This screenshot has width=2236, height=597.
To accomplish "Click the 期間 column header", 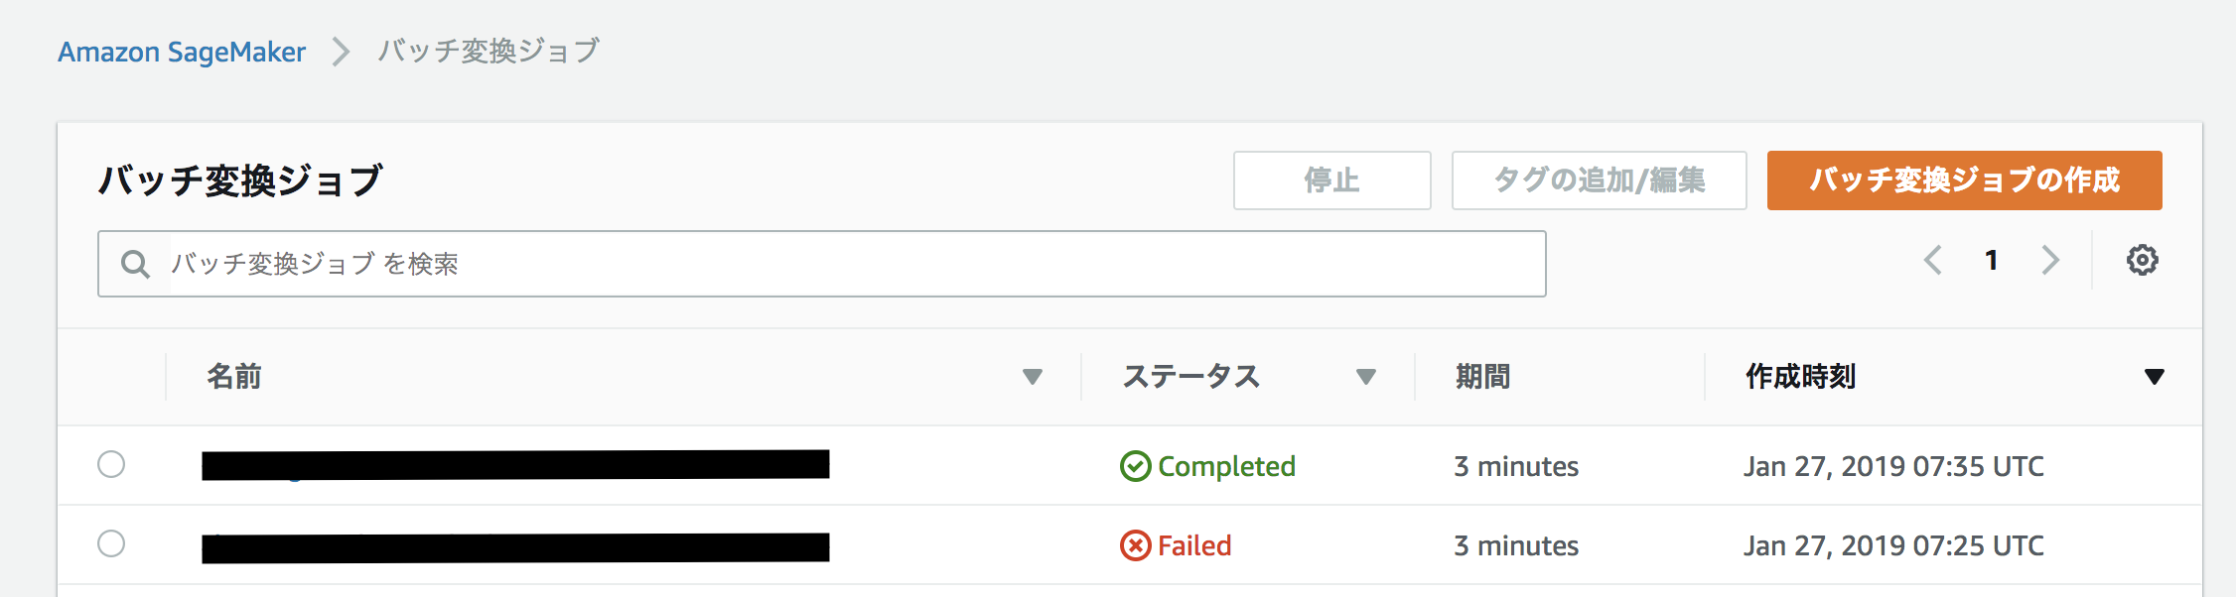I will (x=1483, y=377).
